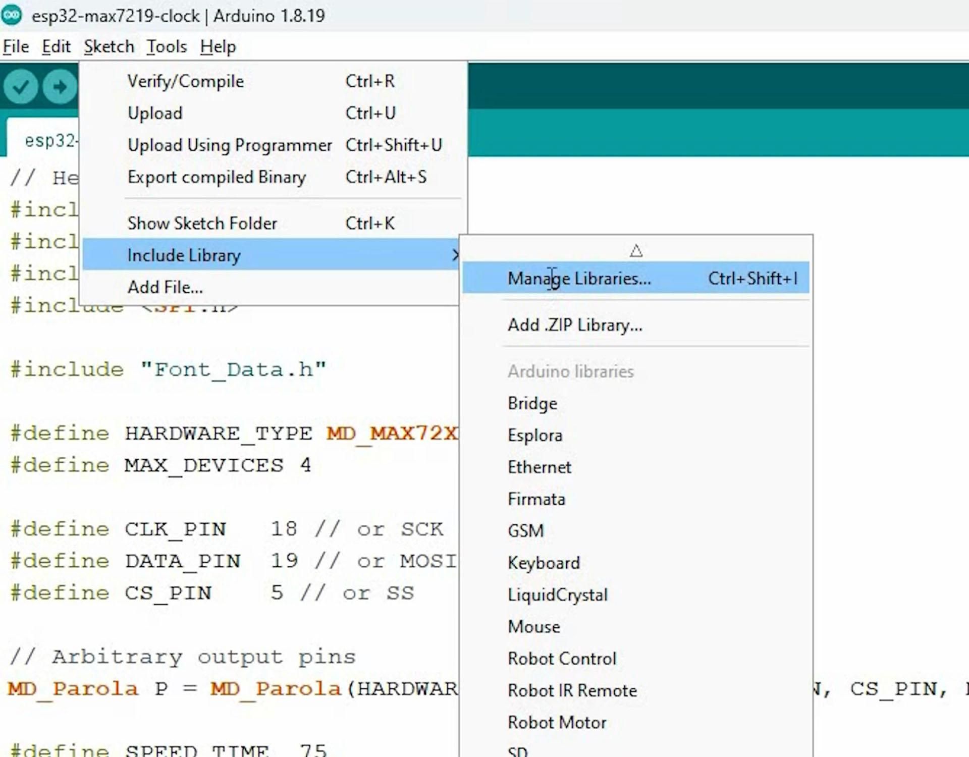Include the Ethernet library
The height and width of the screenshot is (757, 969).
point(636,467)
